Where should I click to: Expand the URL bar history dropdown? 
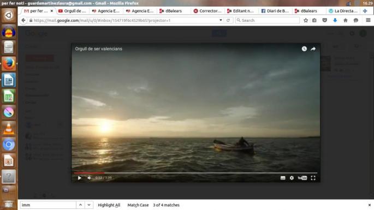coord(221,20)
